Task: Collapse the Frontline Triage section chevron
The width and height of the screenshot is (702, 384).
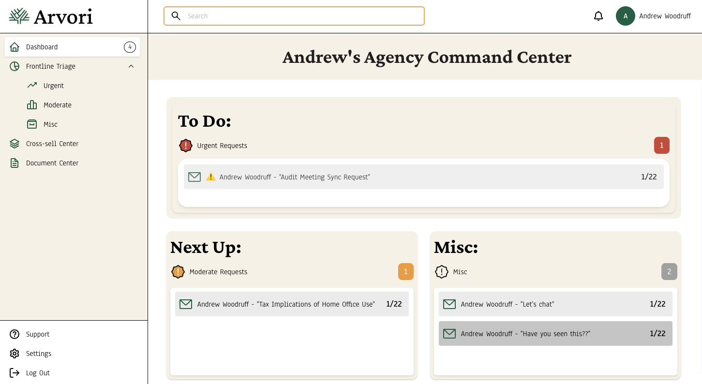Action: (x=131, y=66)
